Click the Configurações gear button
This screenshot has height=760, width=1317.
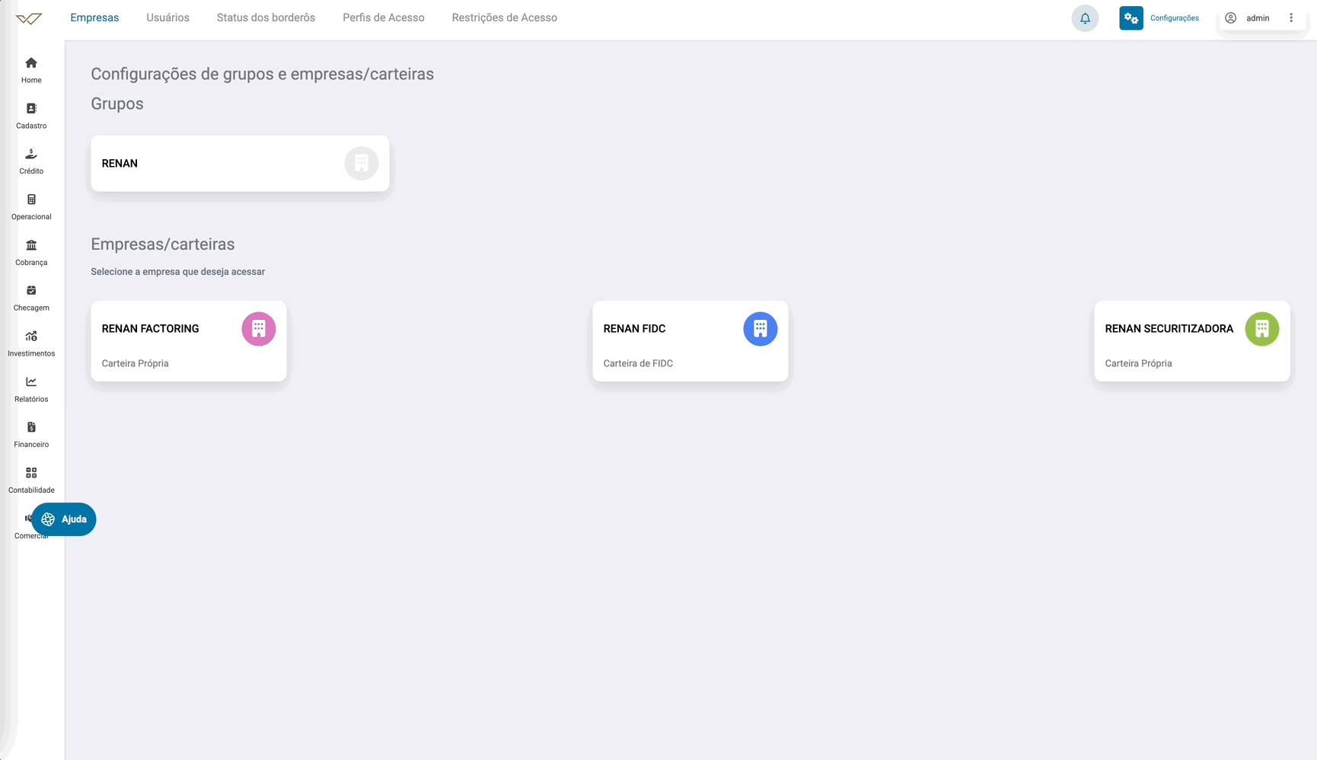coord(1131,18)
